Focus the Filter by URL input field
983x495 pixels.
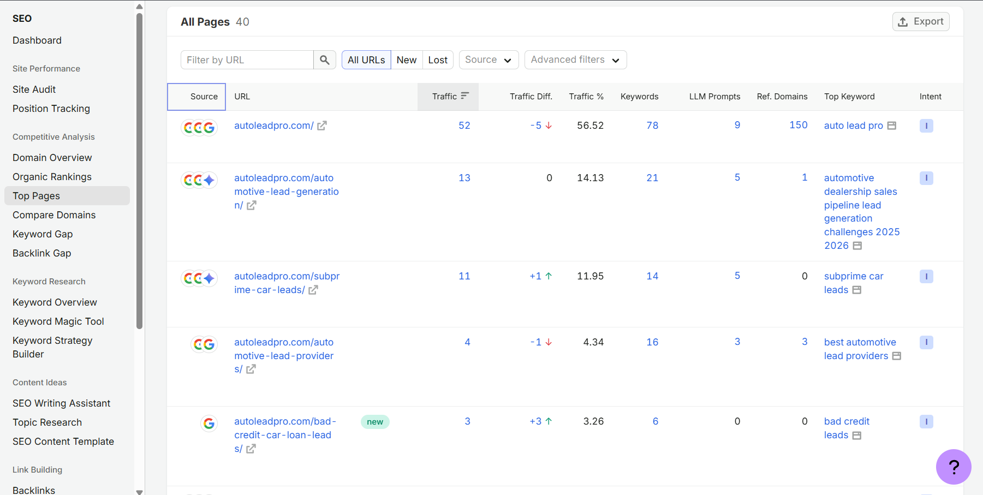coord(247,60)
